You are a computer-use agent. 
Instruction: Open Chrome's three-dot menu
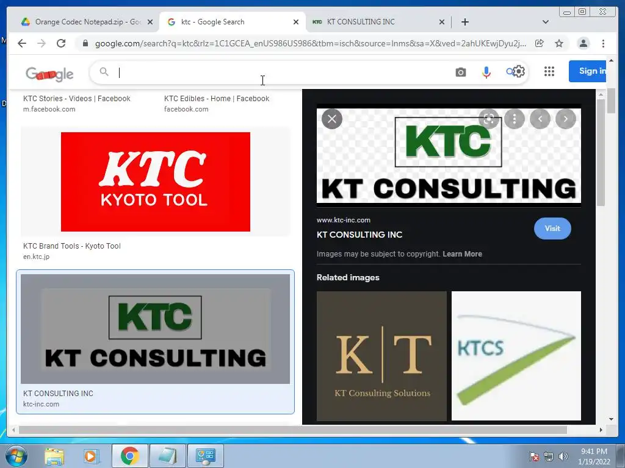[x=603, y=43]
